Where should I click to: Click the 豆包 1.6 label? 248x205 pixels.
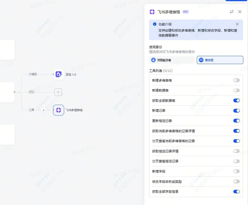pos(71,74)
